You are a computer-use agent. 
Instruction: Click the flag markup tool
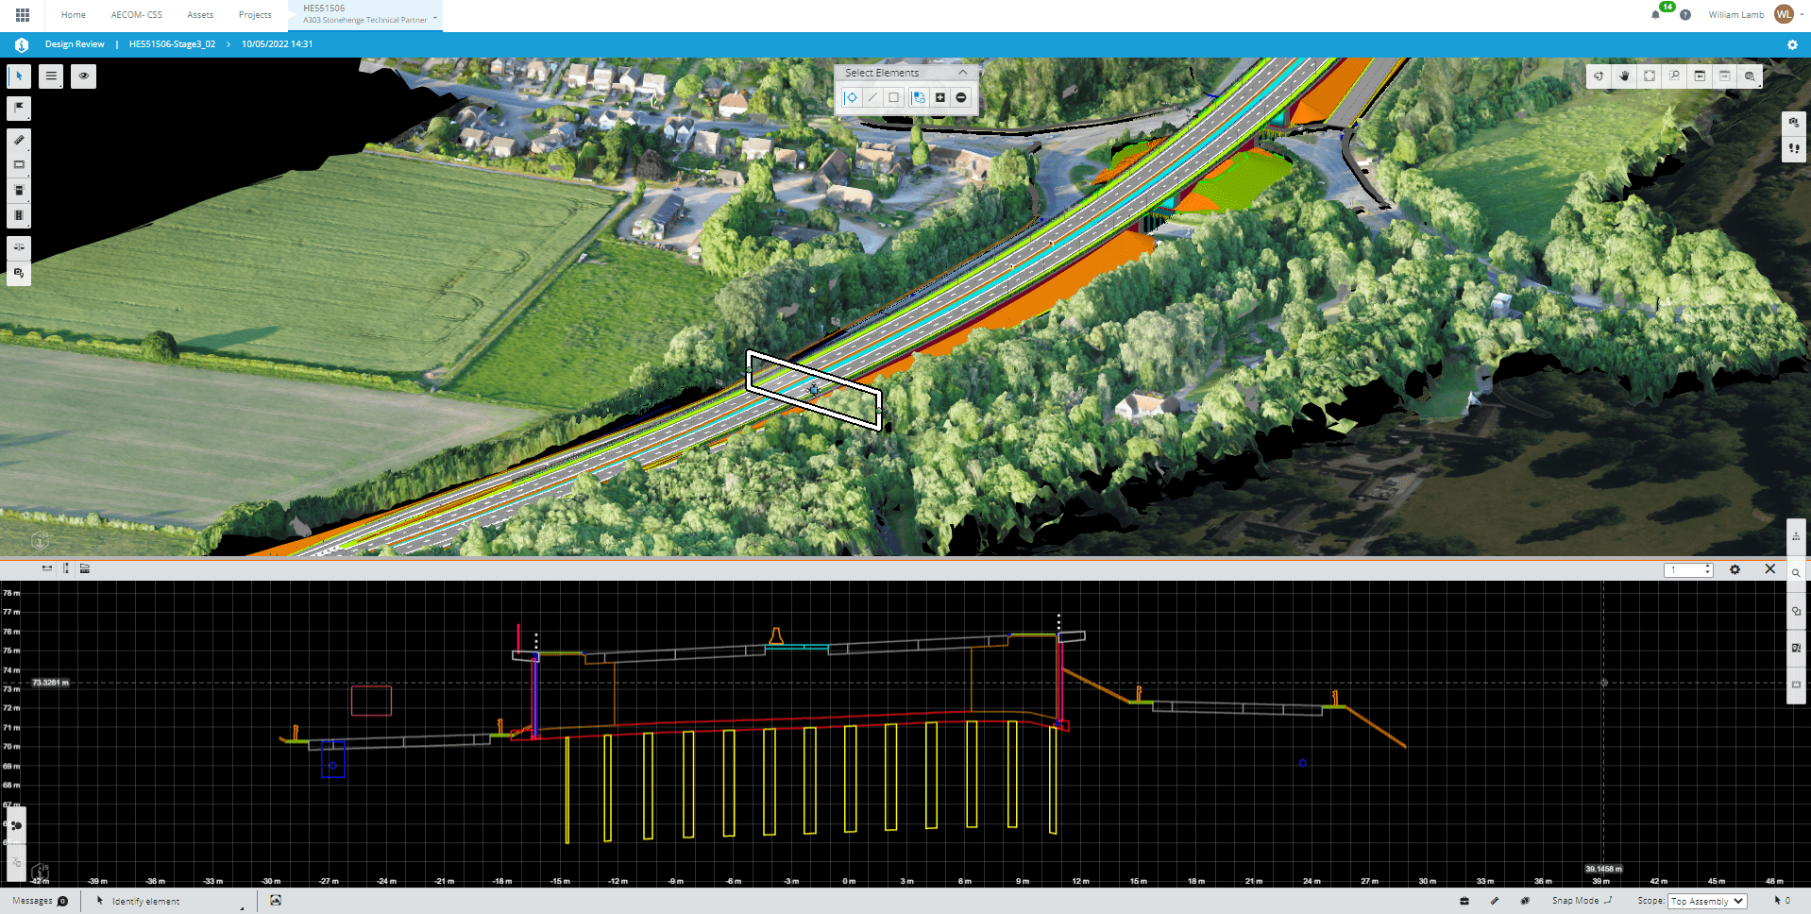tap(19, 108)
